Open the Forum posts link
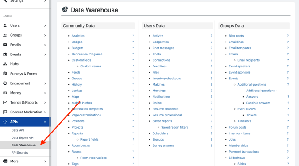The width and height of the screenshot is (299, 166). (237, 127)
